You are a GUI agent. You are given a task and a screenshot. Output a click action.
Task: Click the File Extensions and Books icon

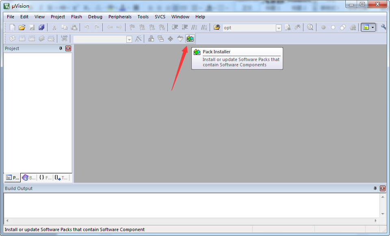point(151,39)
